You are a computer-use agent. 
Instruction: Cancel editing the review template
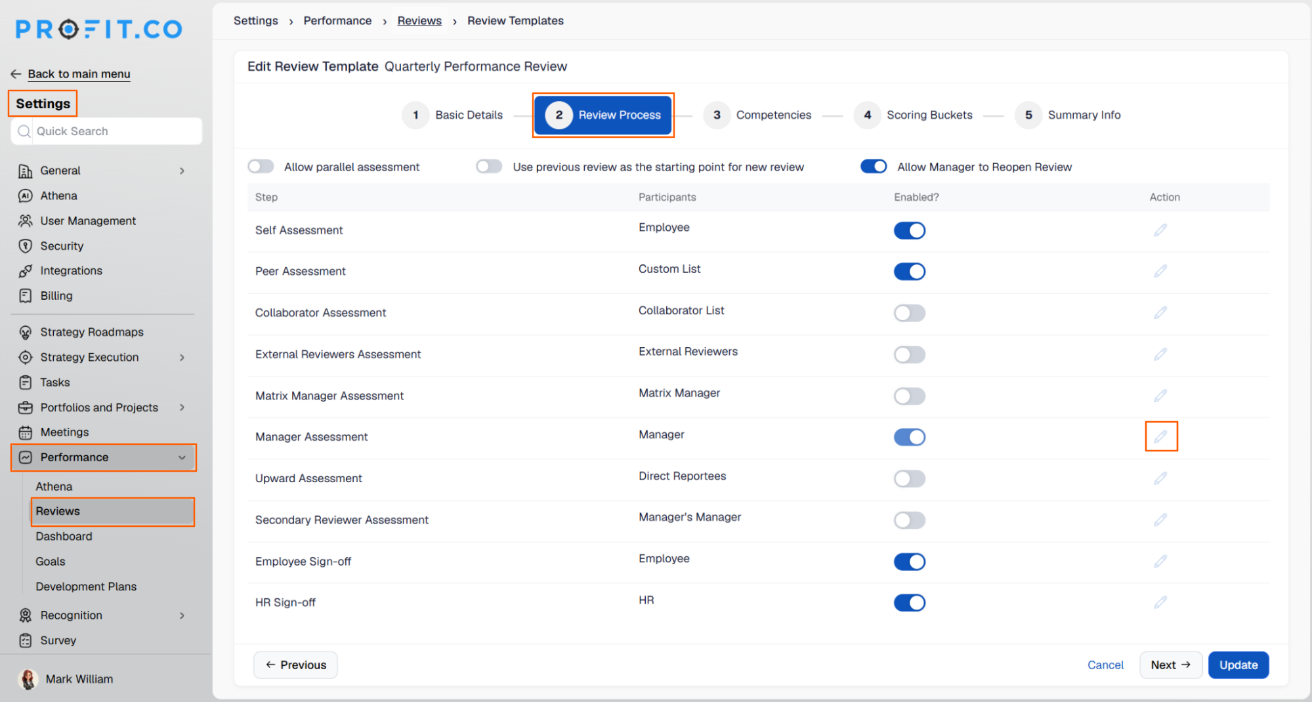coord(1105,665)
